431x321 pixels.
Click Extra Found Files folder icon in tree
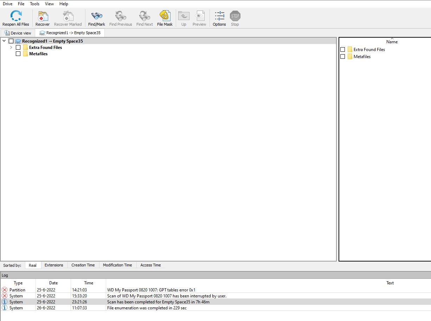tap(26, 48)
